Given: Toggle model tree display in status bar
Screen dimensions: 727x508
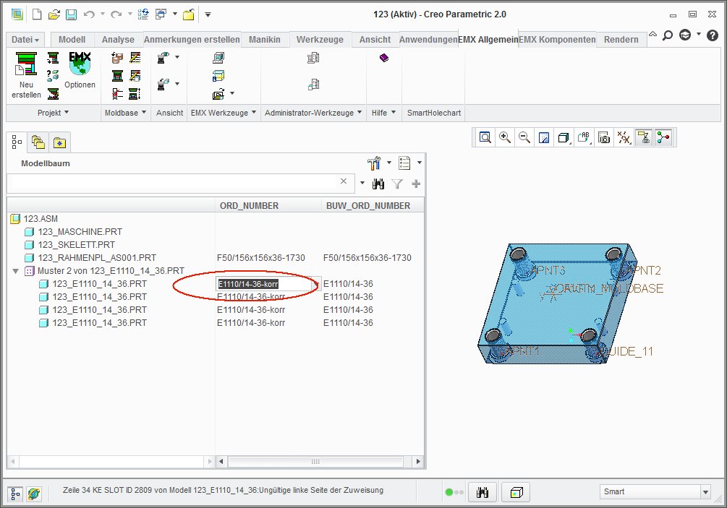Looking at the screenshot, I should (x=15, y=494).
